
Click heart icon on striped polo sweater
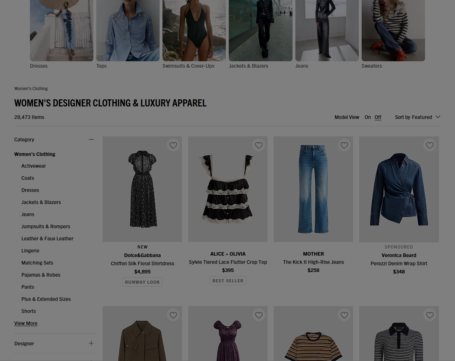(430, 315)
